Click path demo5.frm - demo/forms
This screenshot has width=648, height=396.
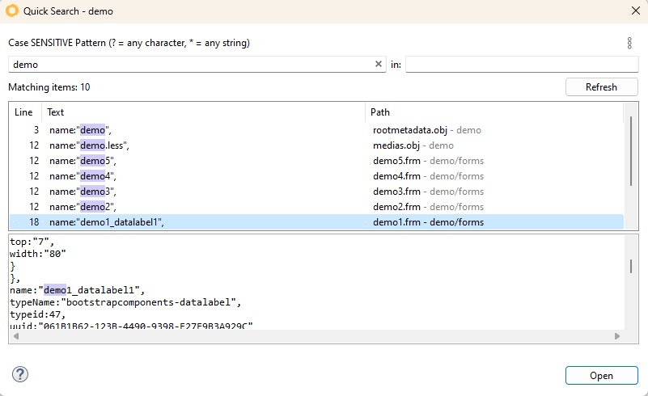(428, 161)
